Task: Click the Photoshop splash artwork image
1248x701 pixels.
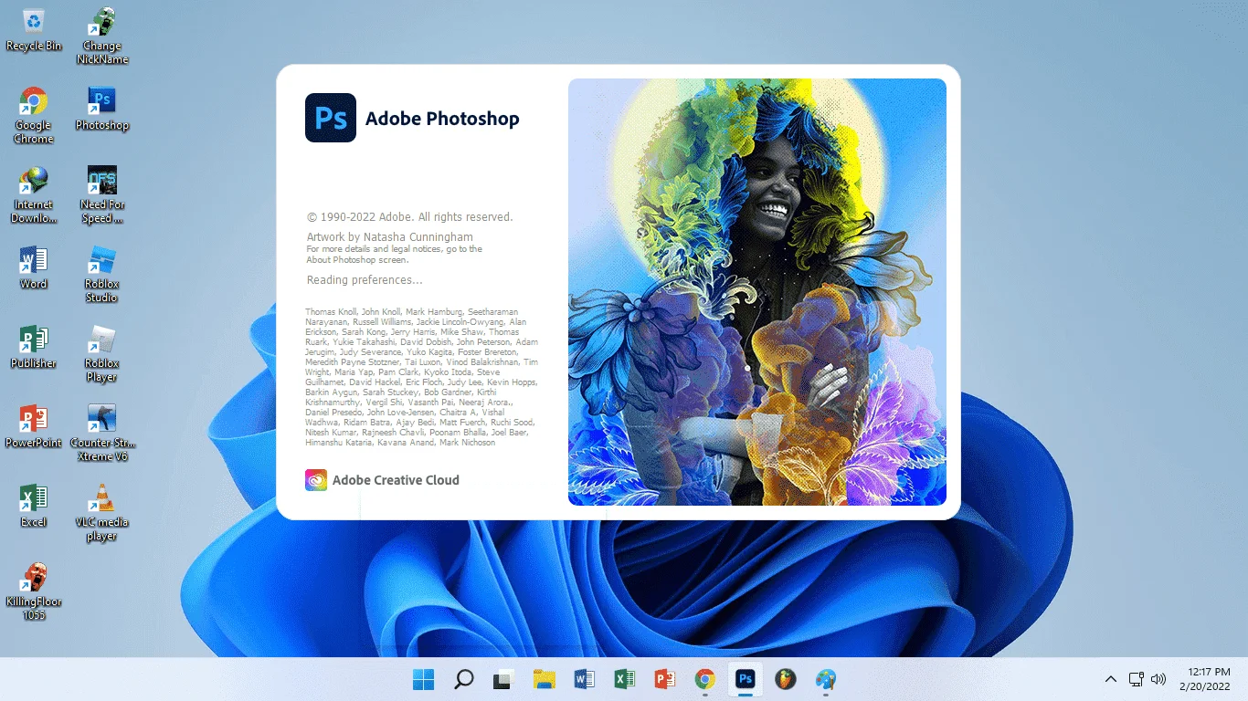Action: [x=757, y=292]
